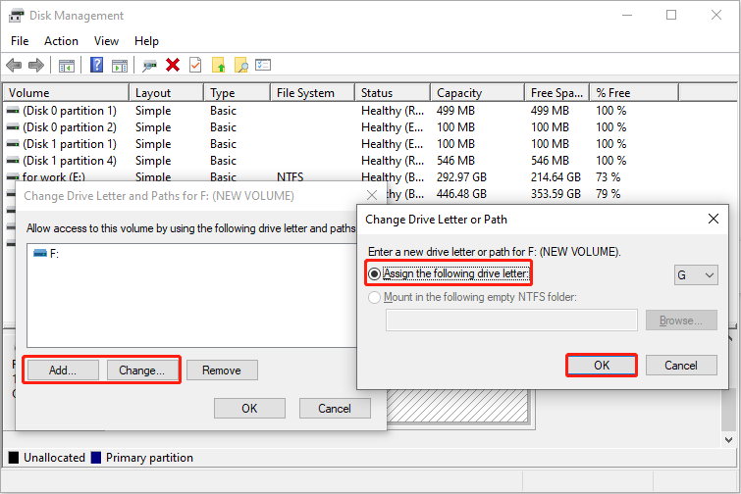Open the Action menu
The image size is (741, 494).
pos(61,41)
